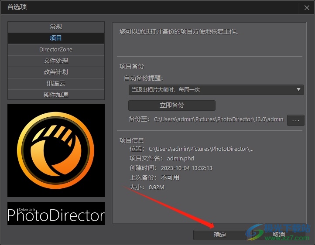Click the 项目备份 section heading
Image resolution: width=315 pixels, height=245 pixels.
pos(132,66)
